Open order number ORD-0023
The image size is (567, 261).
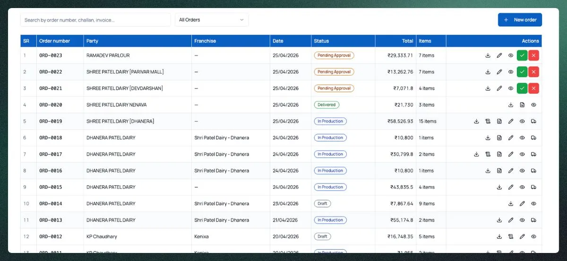(51, 55)
